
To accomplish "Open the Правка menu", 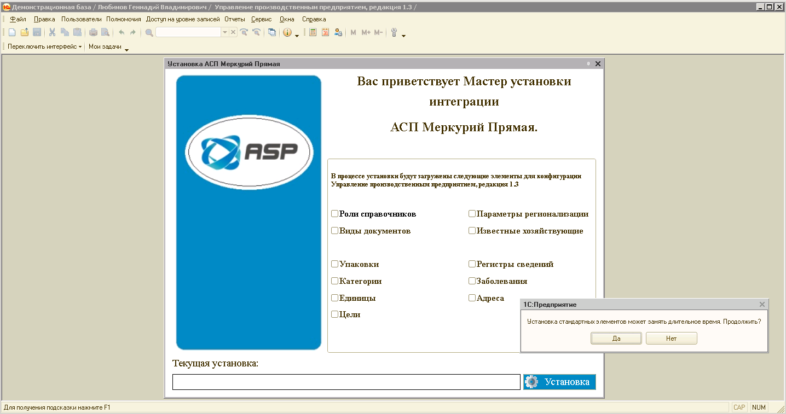I will (44, 19).
